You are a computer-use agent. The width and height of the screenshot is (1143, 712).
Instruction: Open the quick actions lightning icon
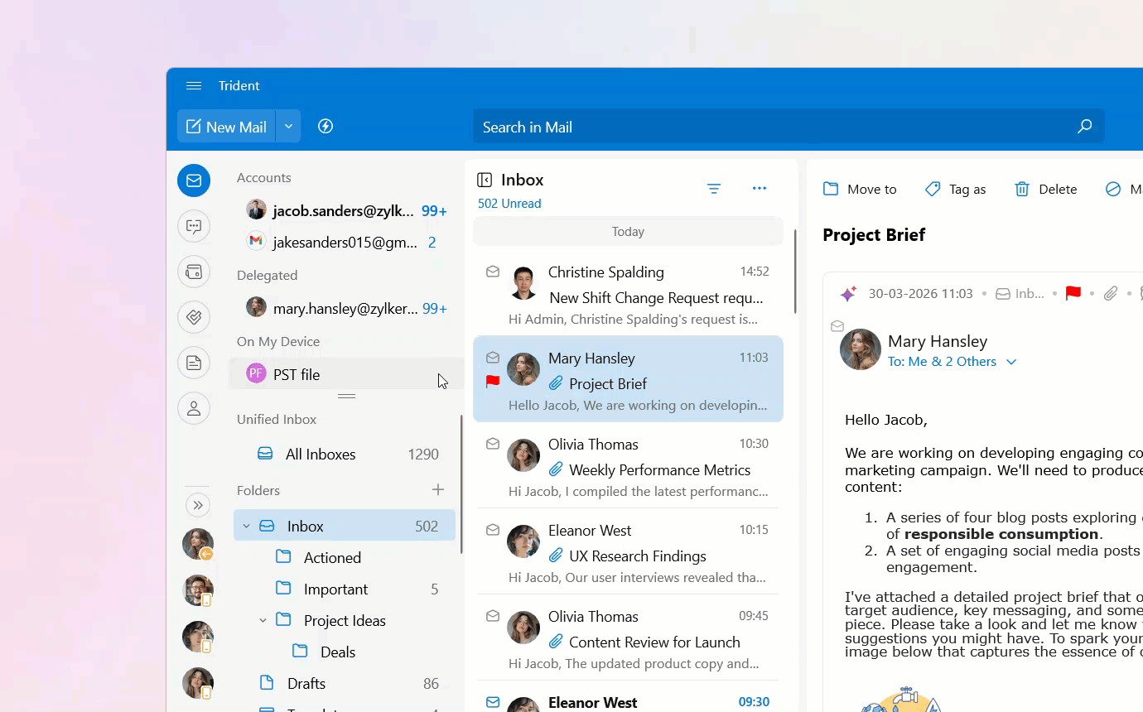tap(326, 126)
